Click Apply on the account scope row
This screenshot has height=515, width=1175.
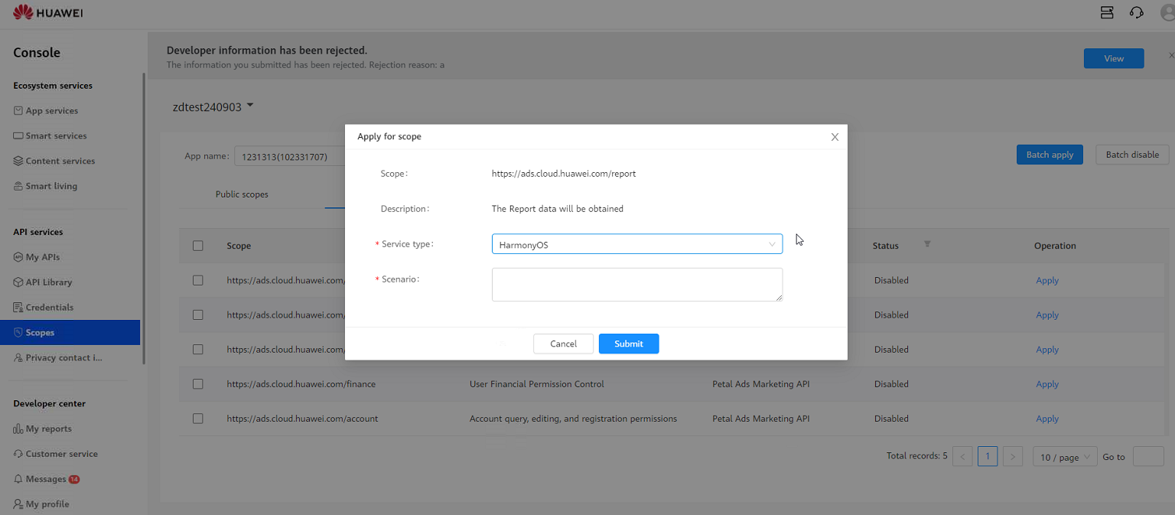click(1046, 419)
